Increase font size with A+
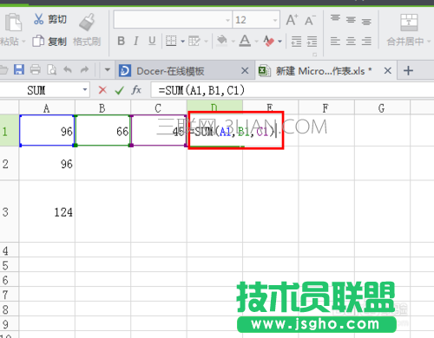Viewport: 434px width, 338px height. (x=292, y=20)
